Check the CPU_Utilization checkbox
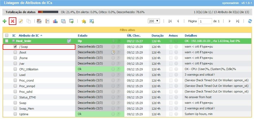This screenshot has height=119, width=254. [x=15, y=69]
